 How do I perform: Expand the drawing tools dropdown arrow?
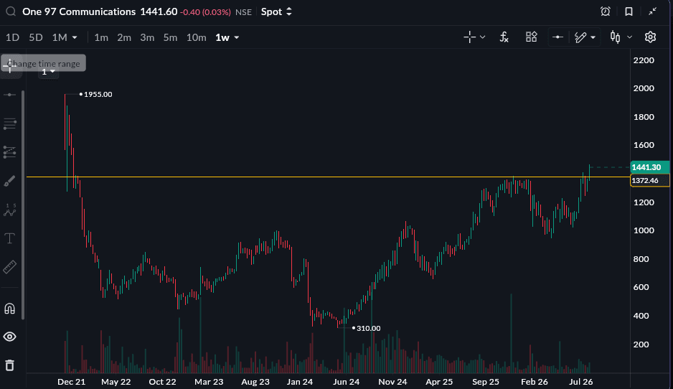click(593, 38)
